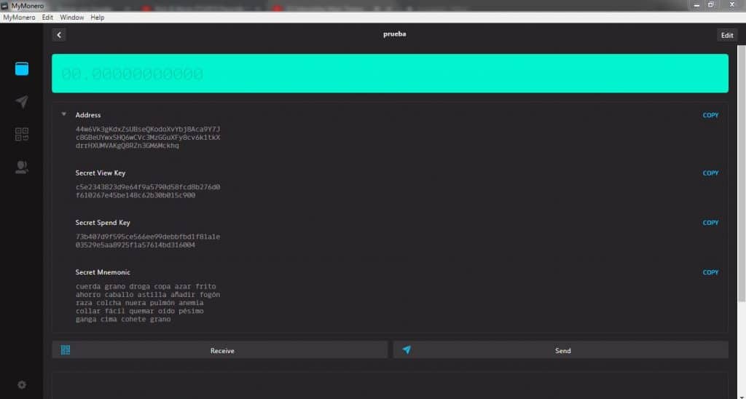Click the paper plane icon on the Send button
Screen dimensions: 746x399
pos(407,350)
